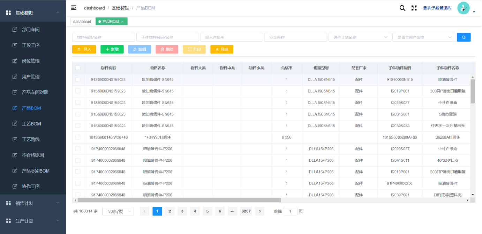
Task: Click the user avatar in header
Action: coord(463,8)
